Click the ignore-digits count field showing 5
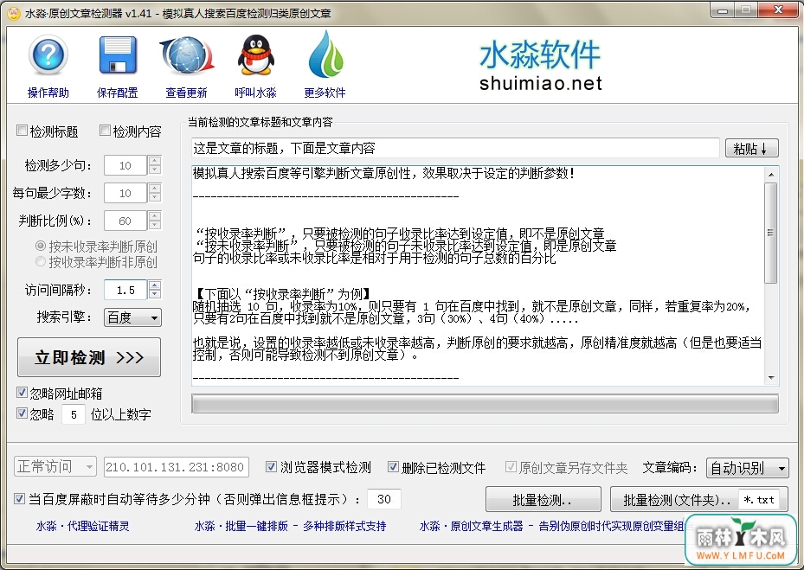 point(74,414)
